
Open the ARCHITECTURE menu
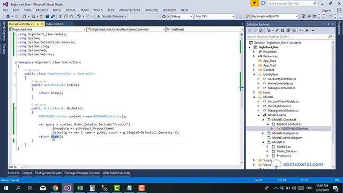[x=130, y=10]
